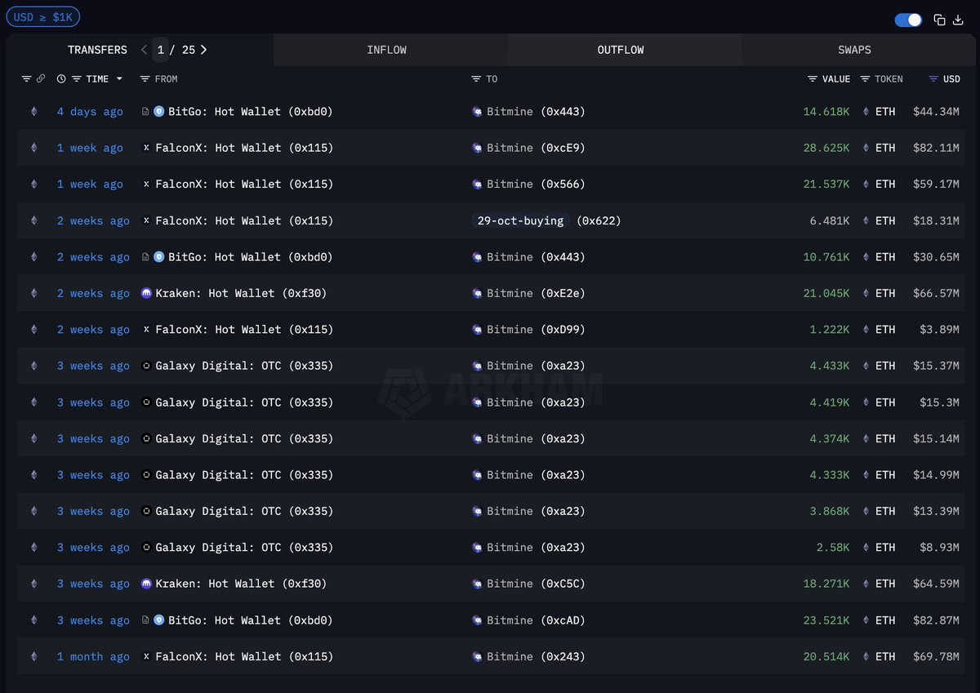This screenshot has height=693, width=980.
Task: Click BitGo shield logo in $30.65M row
Action: click(x=158, y=256)
